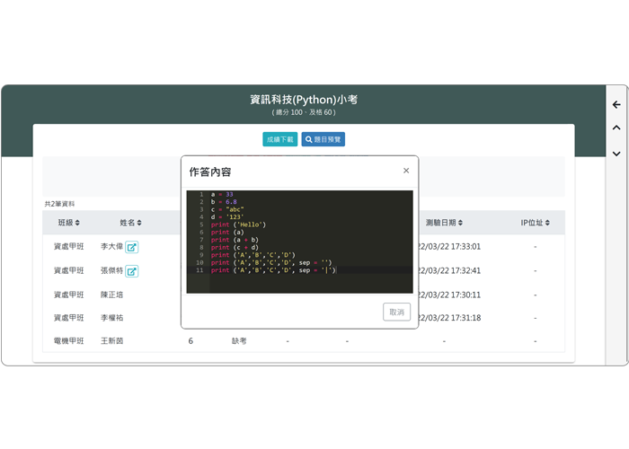Select the 陳正培 student row
This screenshot has width=629, height=449.
(x=112, y=295)
